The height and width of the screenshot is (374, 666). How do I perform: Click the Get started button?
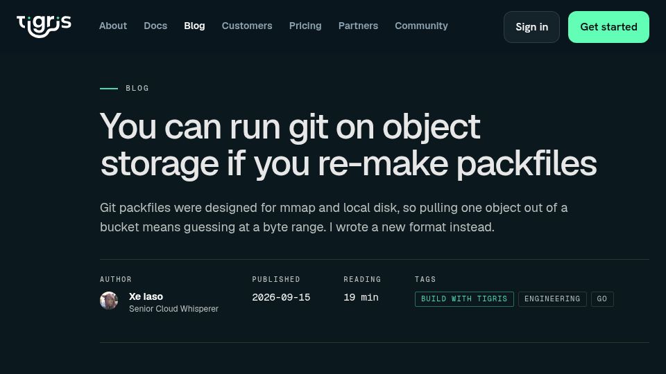coord(608,27)
